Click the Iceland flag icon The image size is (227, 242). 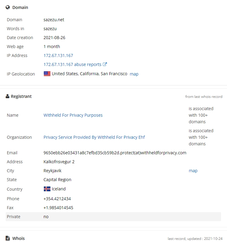[47, 189]
